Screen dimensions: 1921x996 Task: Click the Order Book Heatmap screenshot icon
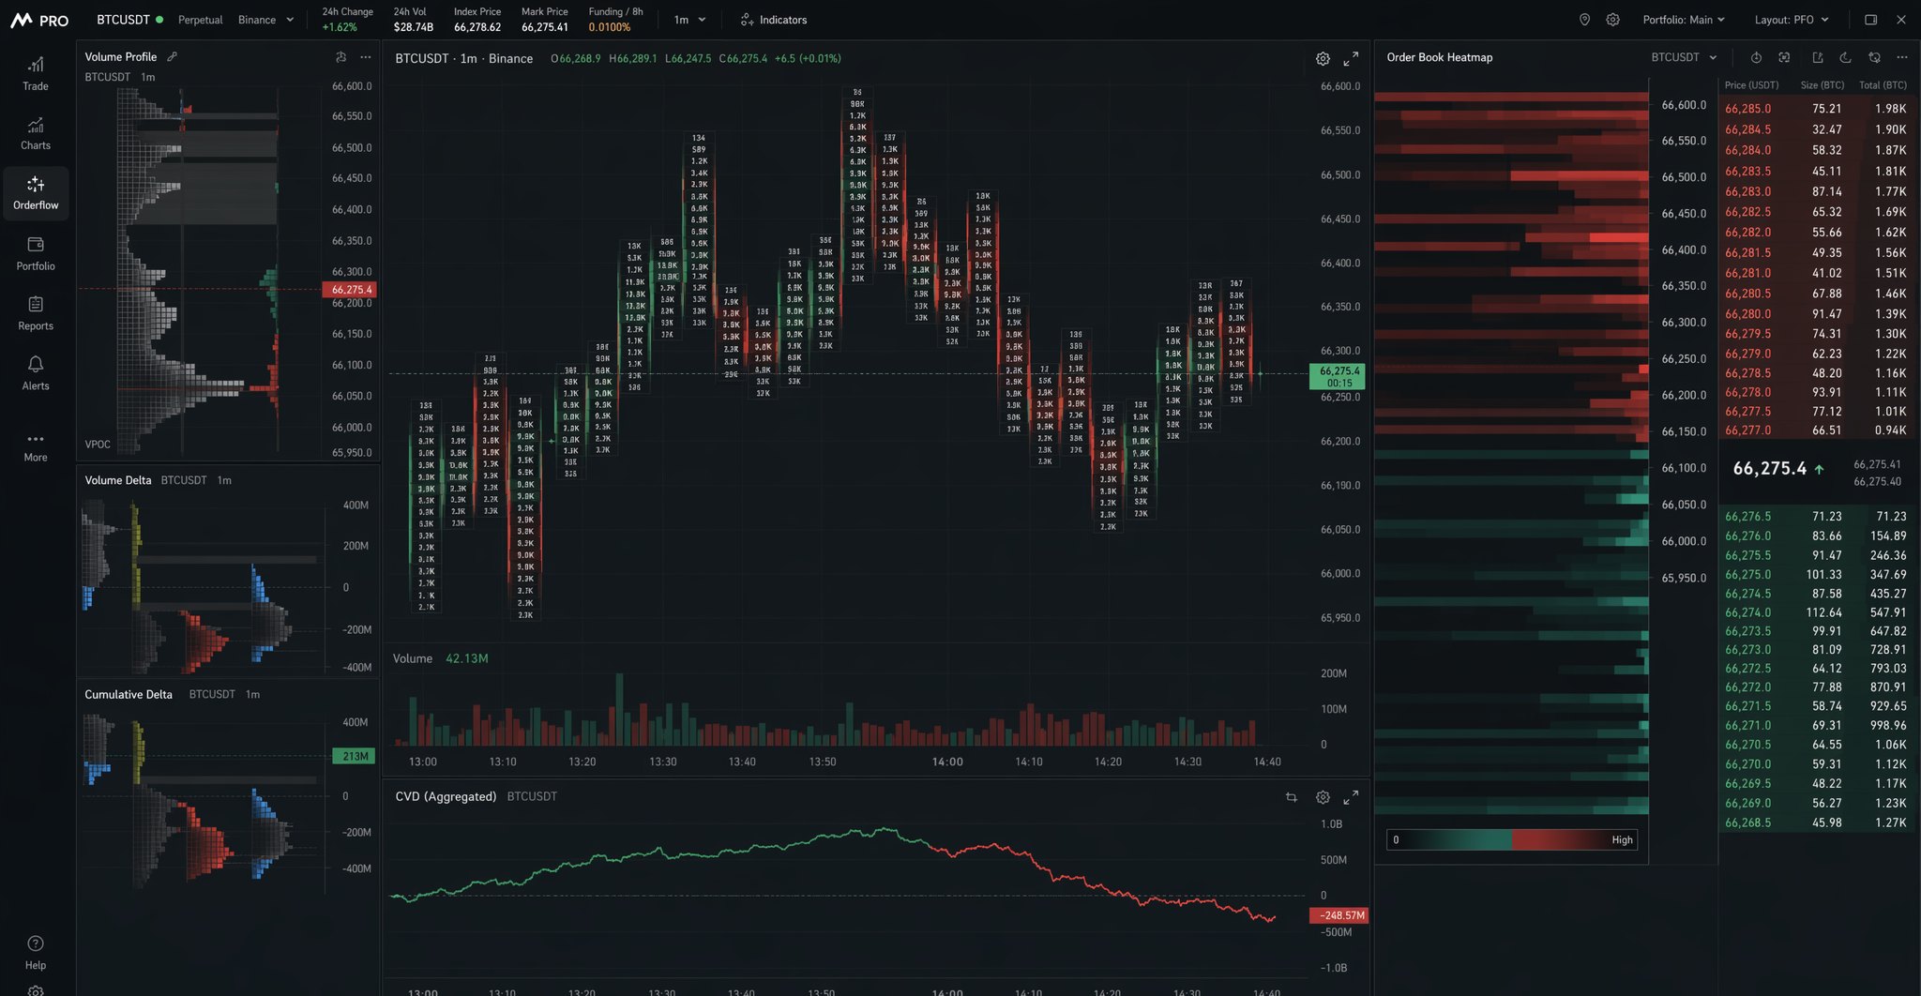(x=1784, y=57)
